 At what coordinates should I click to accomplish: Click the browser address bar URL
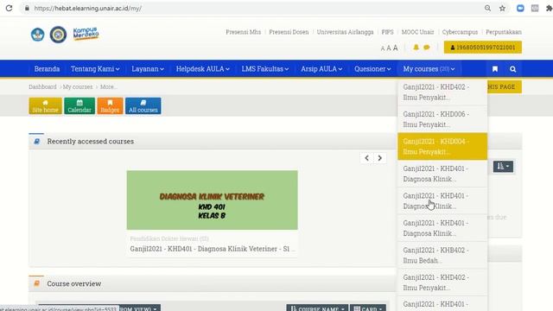pyautogui.click(x=88, y=8)
